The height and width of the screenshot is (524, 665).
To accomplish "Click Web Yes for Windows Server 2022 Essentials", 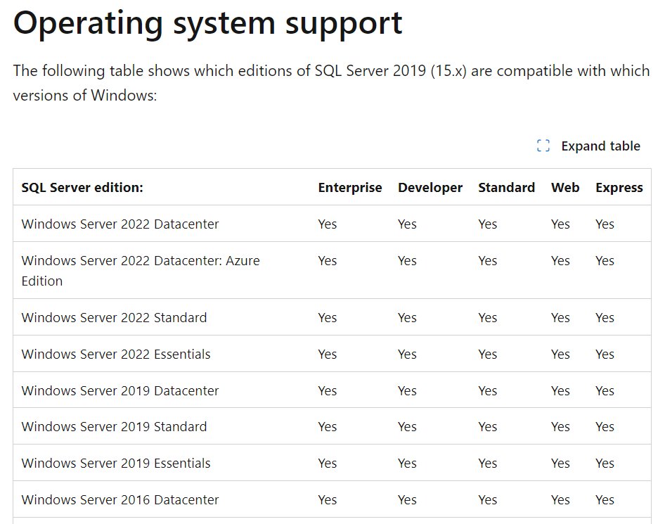I will point(560,354).
